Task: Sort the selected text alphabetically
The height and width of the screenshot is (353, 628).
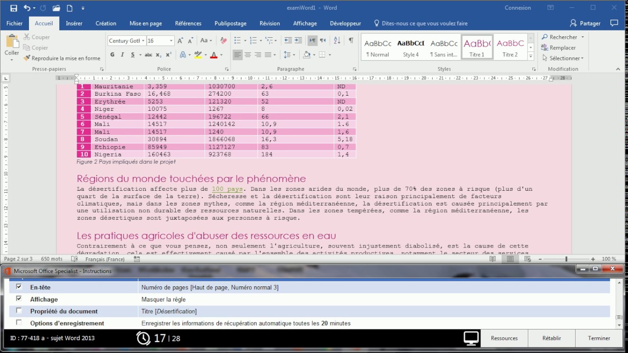Action: [x=337, y=41]
